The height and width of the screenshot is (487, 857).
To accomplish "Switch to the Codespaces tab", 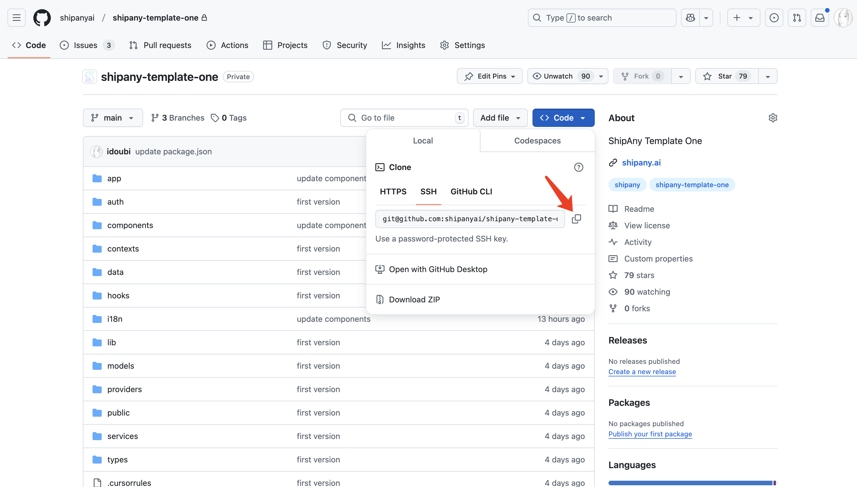I will (x=537, y=141).
